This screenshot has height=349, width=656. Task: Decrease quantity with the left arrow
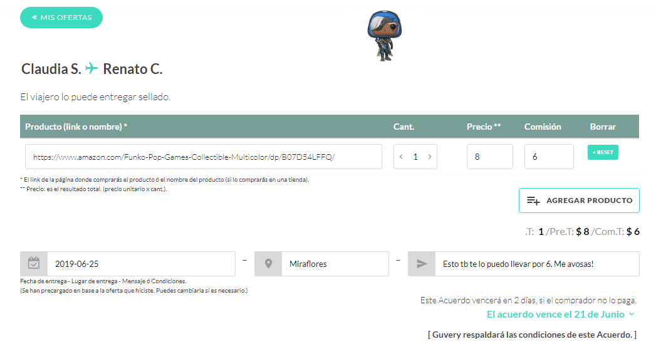click(401, 157)
